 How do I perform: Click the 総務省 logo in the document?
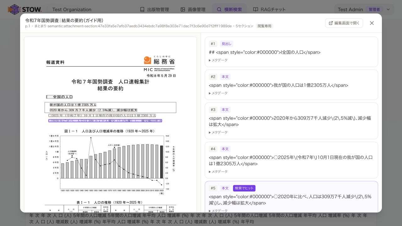[x=159, y=63]
